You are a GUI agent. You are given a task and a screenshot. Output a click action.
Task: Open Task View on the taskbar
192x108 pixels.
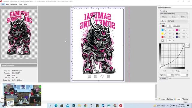(50, 106)
